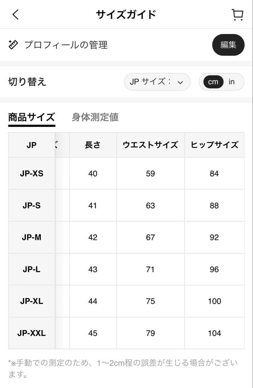Click the 長さ column header
The height and width of the screenshot is (388, 253).
93,145
